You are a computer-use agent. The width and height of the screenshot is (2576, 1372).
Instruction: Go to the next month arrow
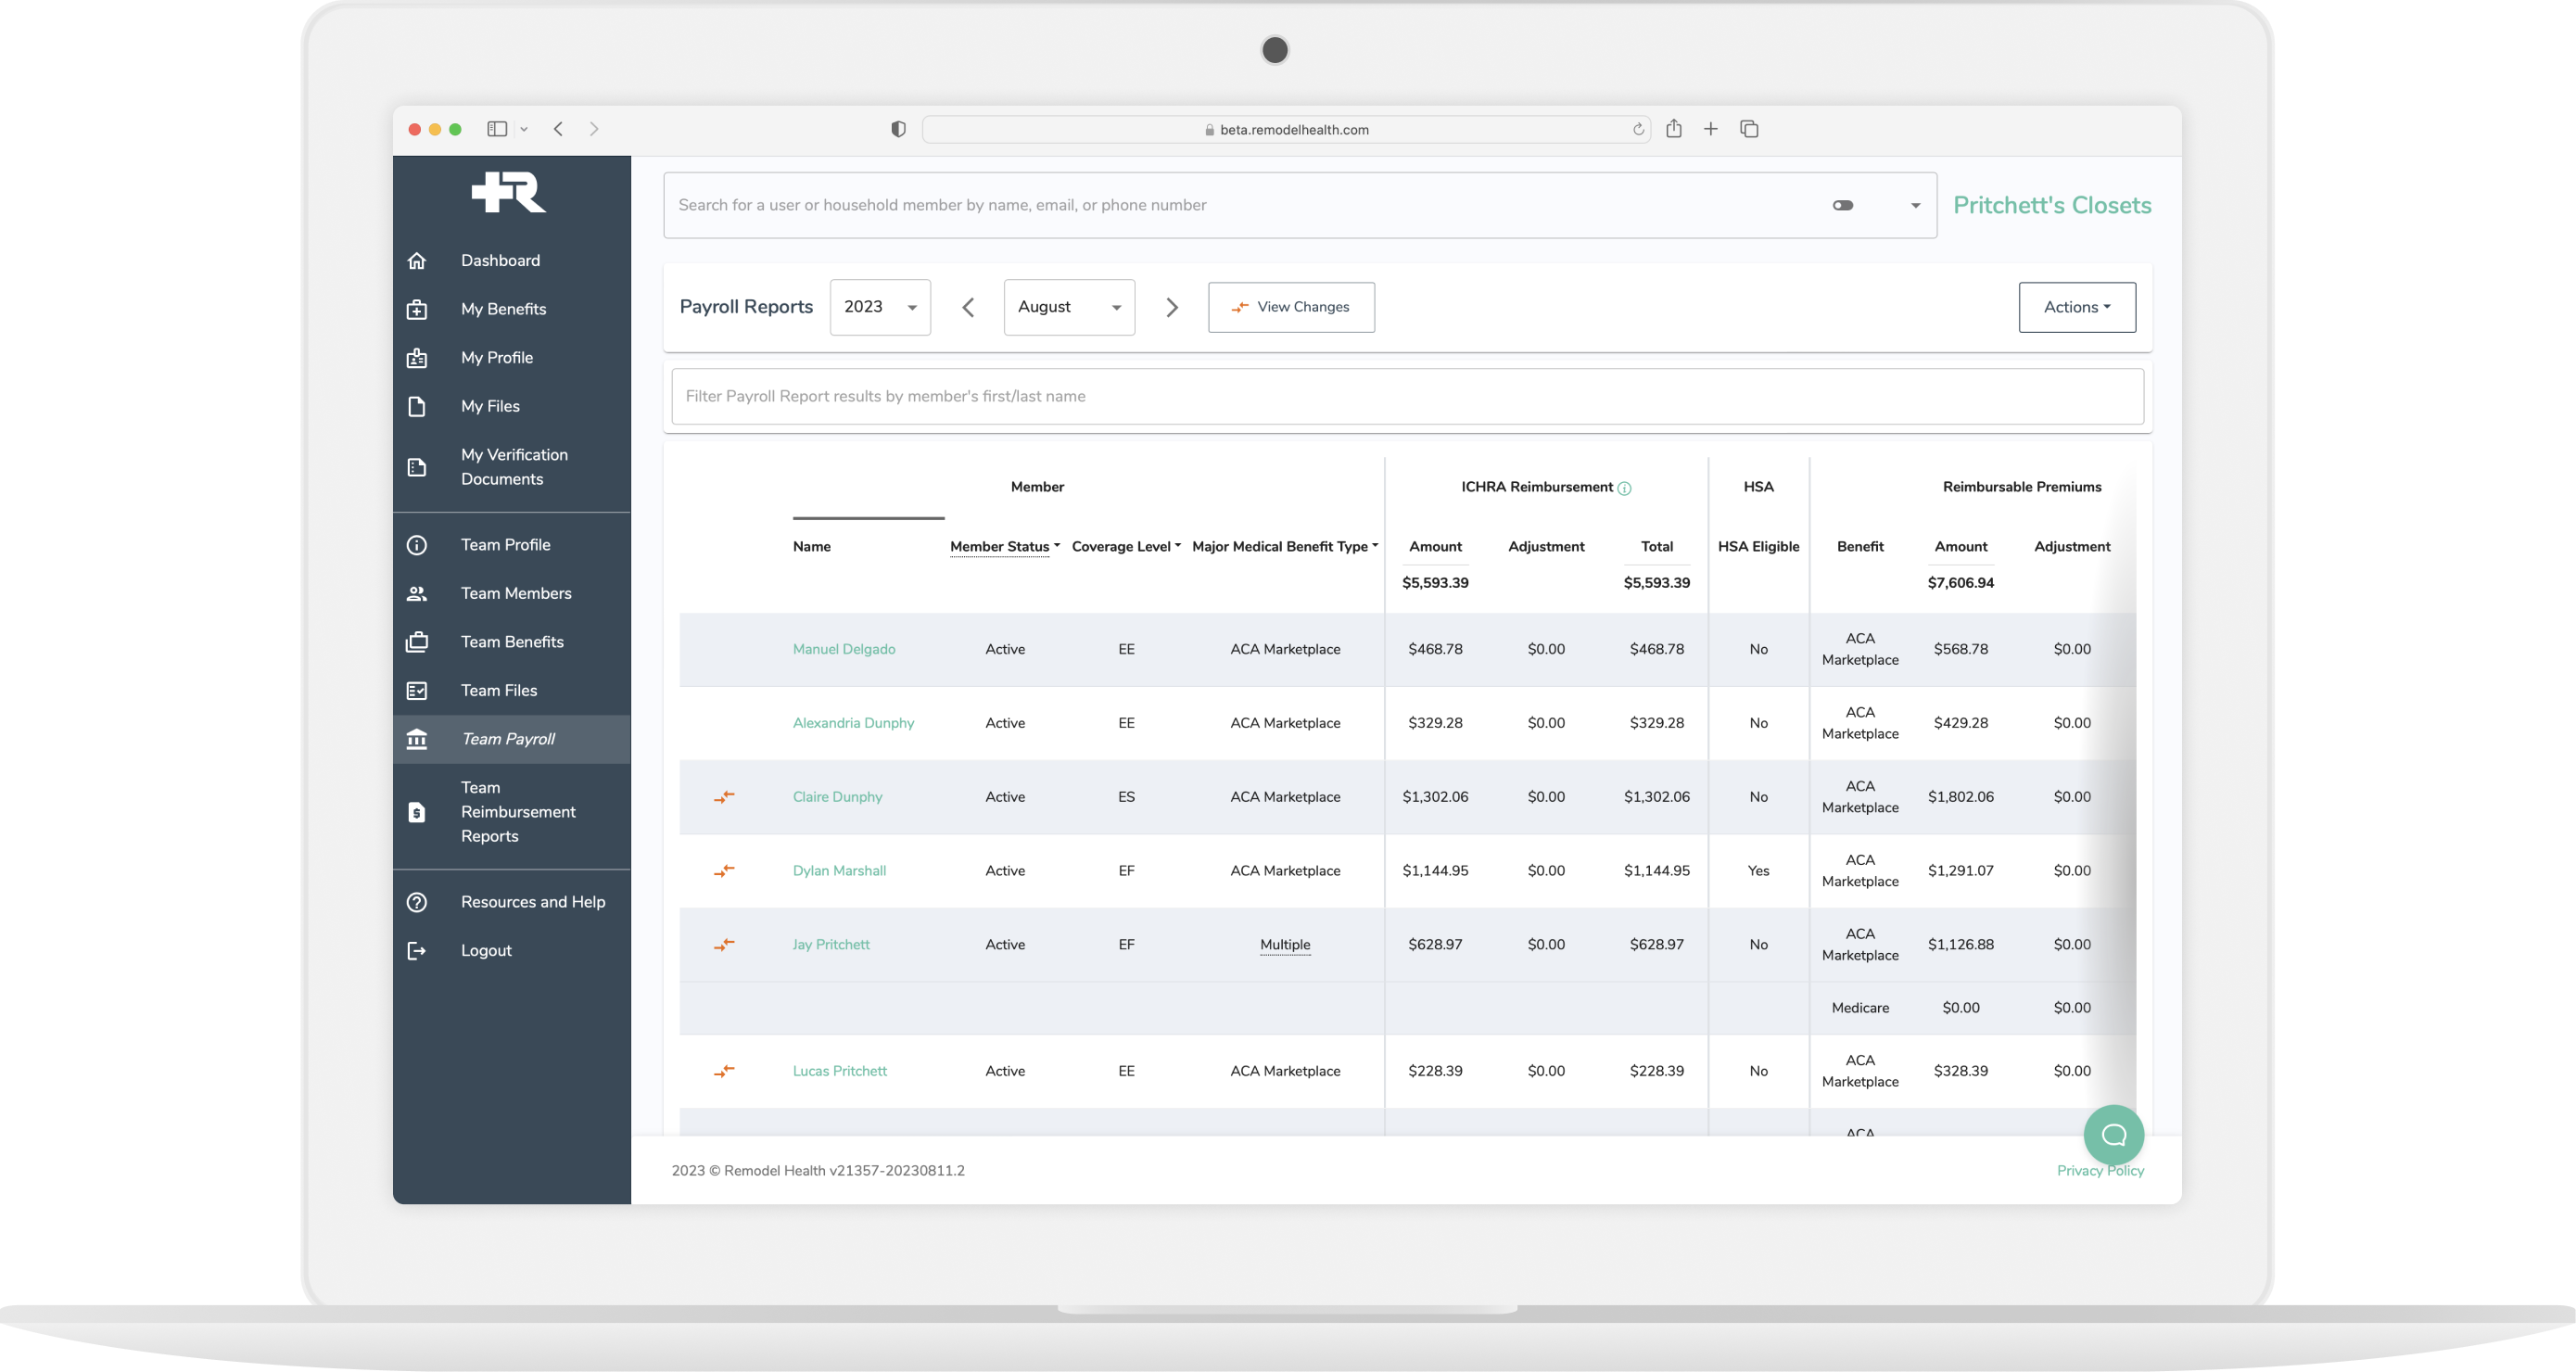1172,307
